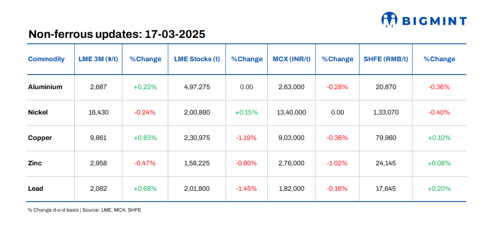
Task: Click the source footnote text
Action: (x=84, y=210)
